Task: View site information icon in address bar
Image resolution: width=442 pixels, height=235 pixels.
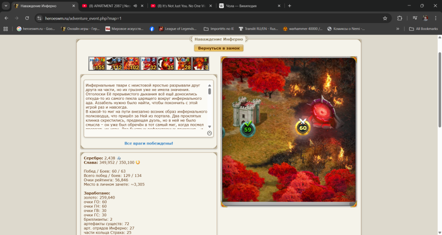Action: click(39, 18)
